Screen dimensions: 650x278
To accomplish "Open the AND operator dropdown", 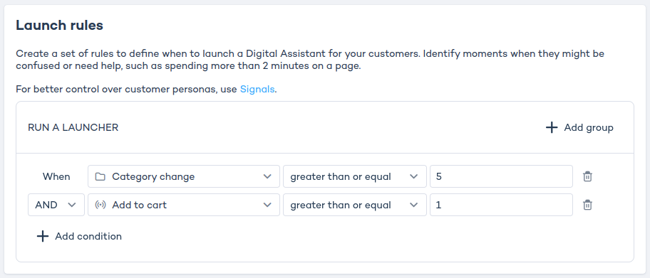I will [x=56, y=205].
